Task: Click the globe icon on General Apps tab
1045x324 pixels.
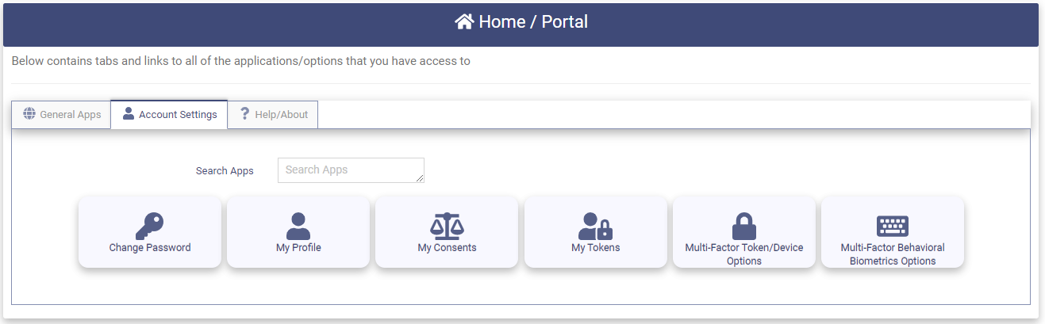Action: click(x=29, y=113)
